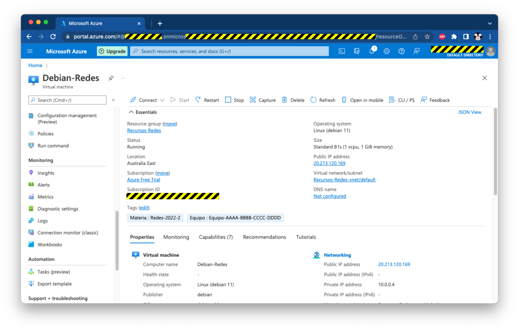The image size is (519, 331).
Task: Open the portal hamburger menu
Action: (x=30, y=51)
